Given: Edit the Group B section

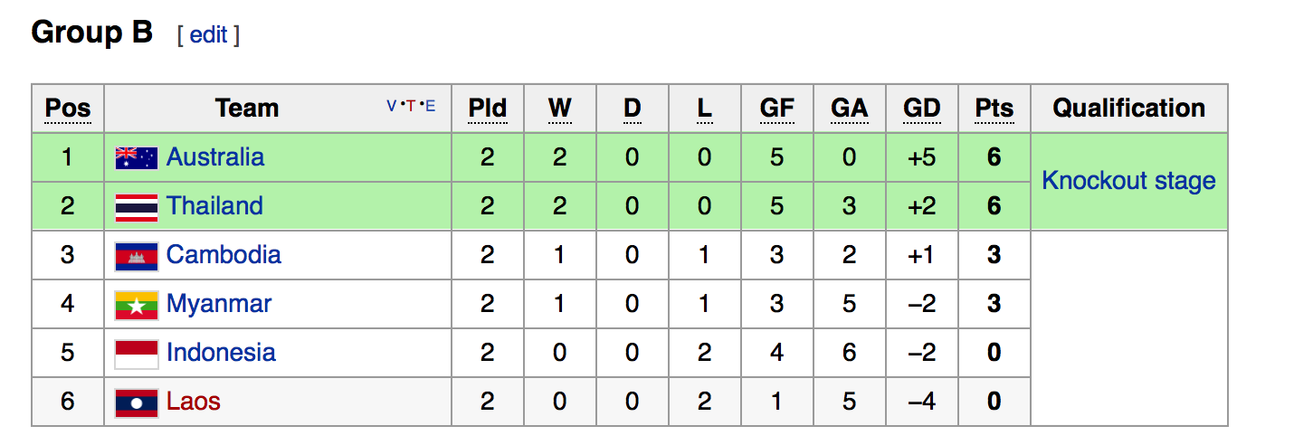Looking at the screenshot, I should click(208, 35).
